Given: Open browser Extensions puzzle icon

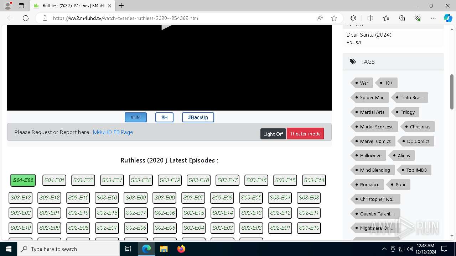Looking at the screenshot, I should (353, 18).
